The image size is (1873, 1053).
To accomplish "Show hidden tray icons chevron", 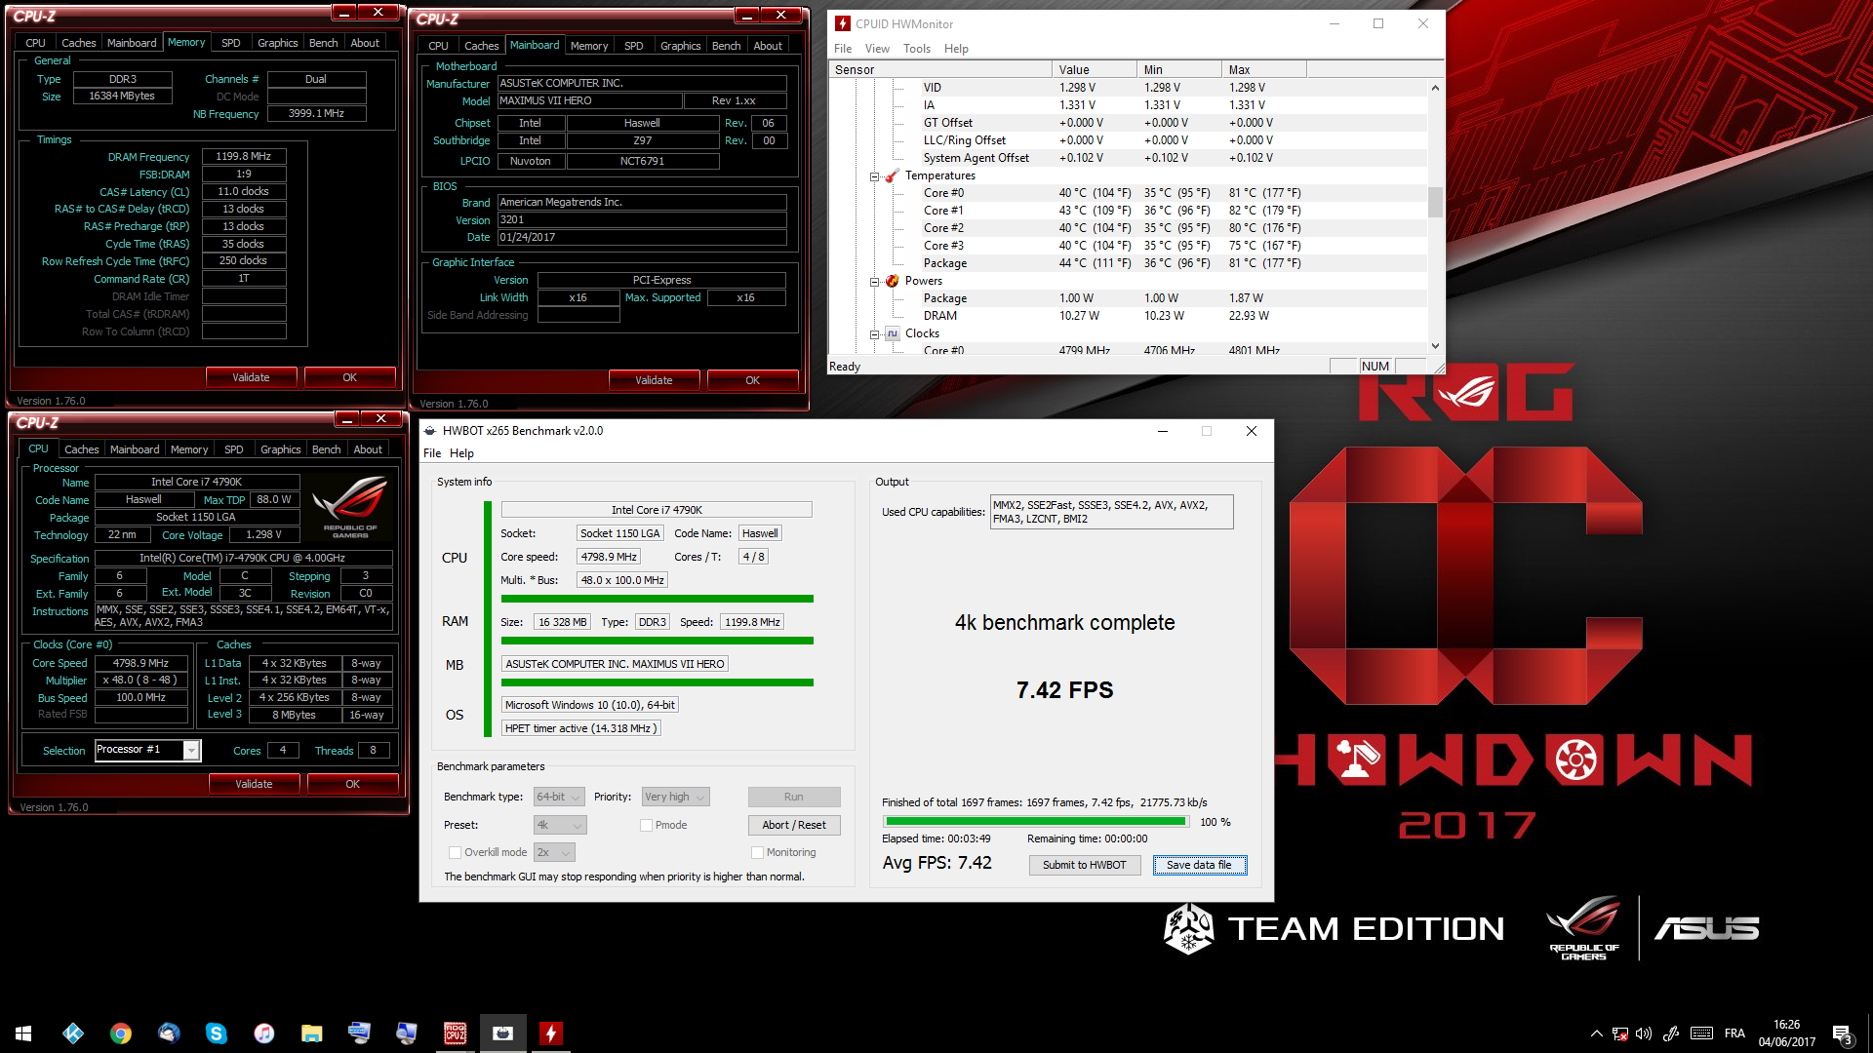I will pos(1596,1033).
